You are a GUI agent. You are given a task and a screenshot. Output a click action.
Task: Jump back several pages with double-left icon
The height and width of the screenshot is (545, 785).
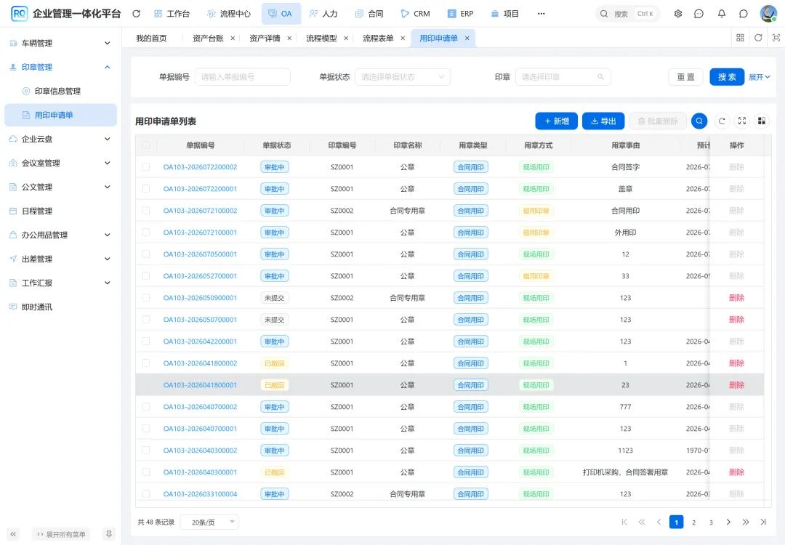(642, 522)
